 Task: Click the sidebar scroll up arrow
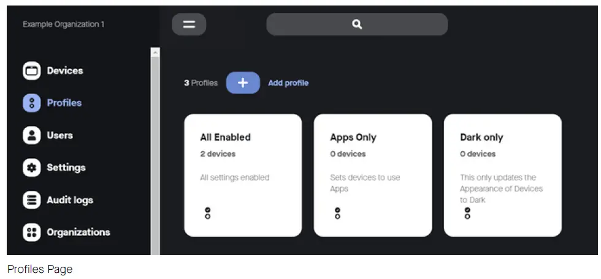click(155, 53)
